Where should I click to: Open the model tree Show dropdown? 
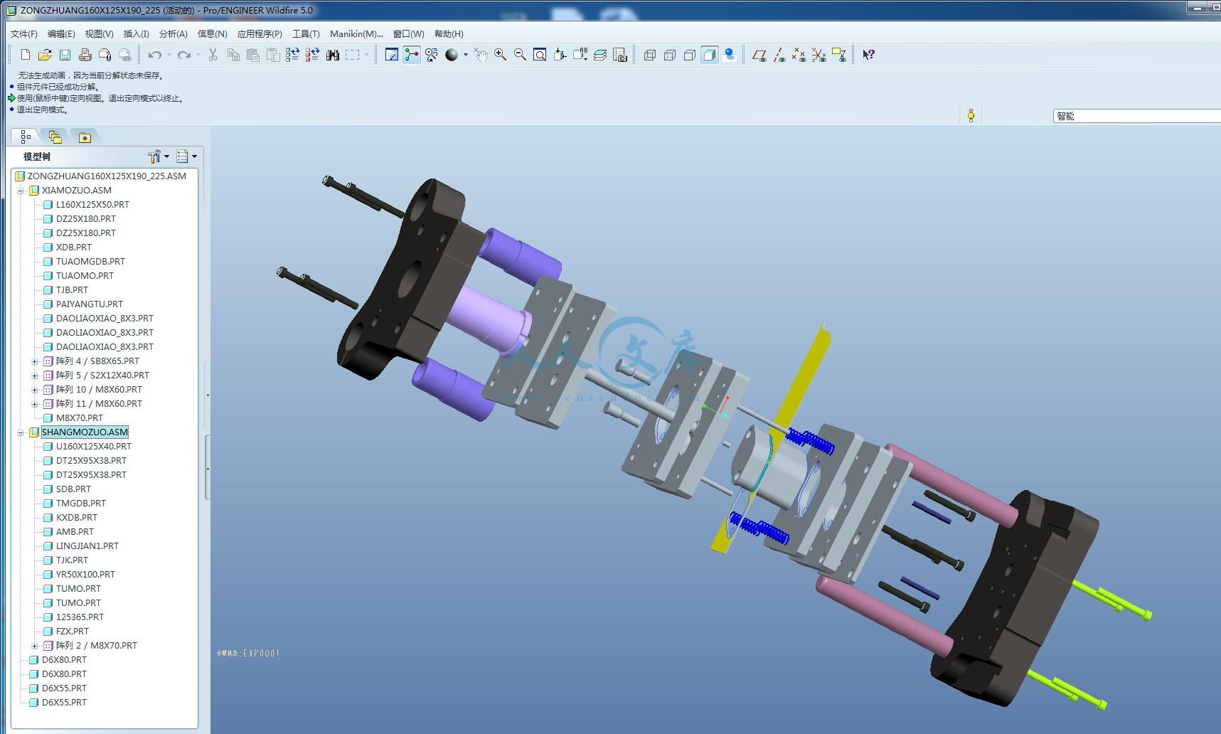pyautogui.click(x=186, y=156)
